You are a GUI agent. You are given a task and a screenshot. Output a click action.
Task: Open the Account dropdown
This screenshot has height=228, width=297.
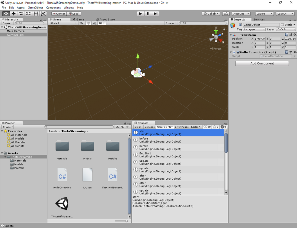(241, 14)
